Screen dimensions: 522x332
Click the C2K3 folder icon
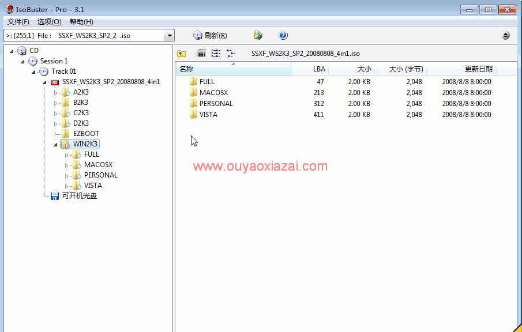click(66, 113)
